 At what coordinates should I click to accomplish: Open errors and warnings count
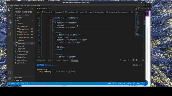click(x=24, y=83)
